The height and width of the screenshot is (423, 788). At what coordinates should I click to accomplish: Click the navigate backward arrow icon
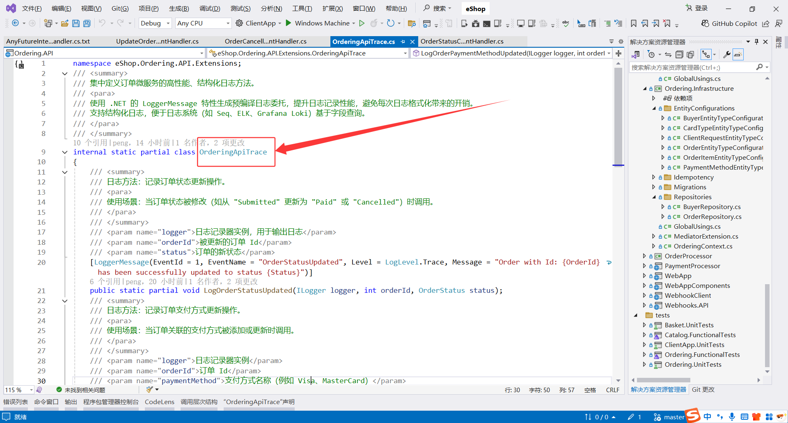tap(16, 23)
